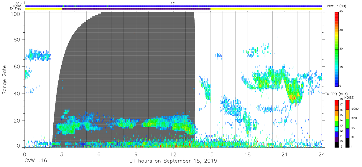362x167 pixels.
Task: Click the TX FRQ (MHz) color scale
Action: (337, 123)
